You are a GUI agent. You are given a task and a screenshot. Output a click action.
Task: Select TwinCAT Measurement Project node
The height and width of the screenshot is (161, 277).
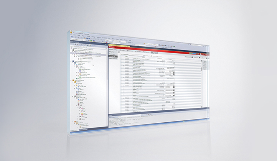pyautogui.click(x=82, y=62)
